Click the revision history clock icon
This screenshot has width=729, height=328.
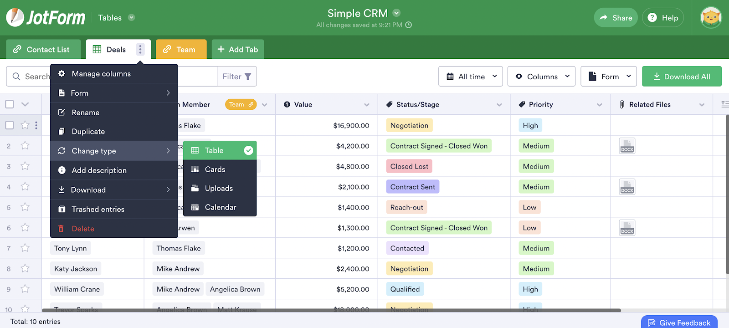point(409,25)
